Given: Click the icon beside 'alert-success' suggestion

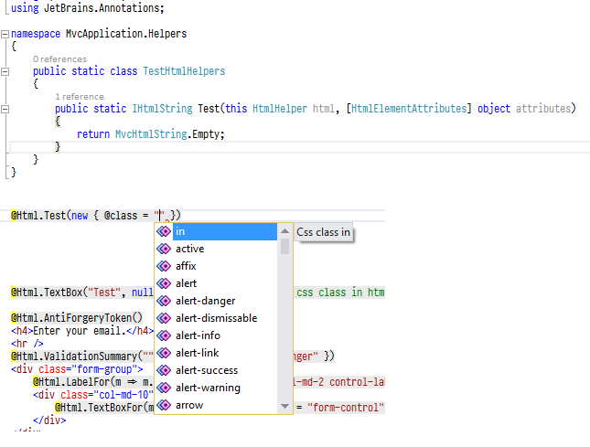Looking at the screenshot, I should pos(164,370).
